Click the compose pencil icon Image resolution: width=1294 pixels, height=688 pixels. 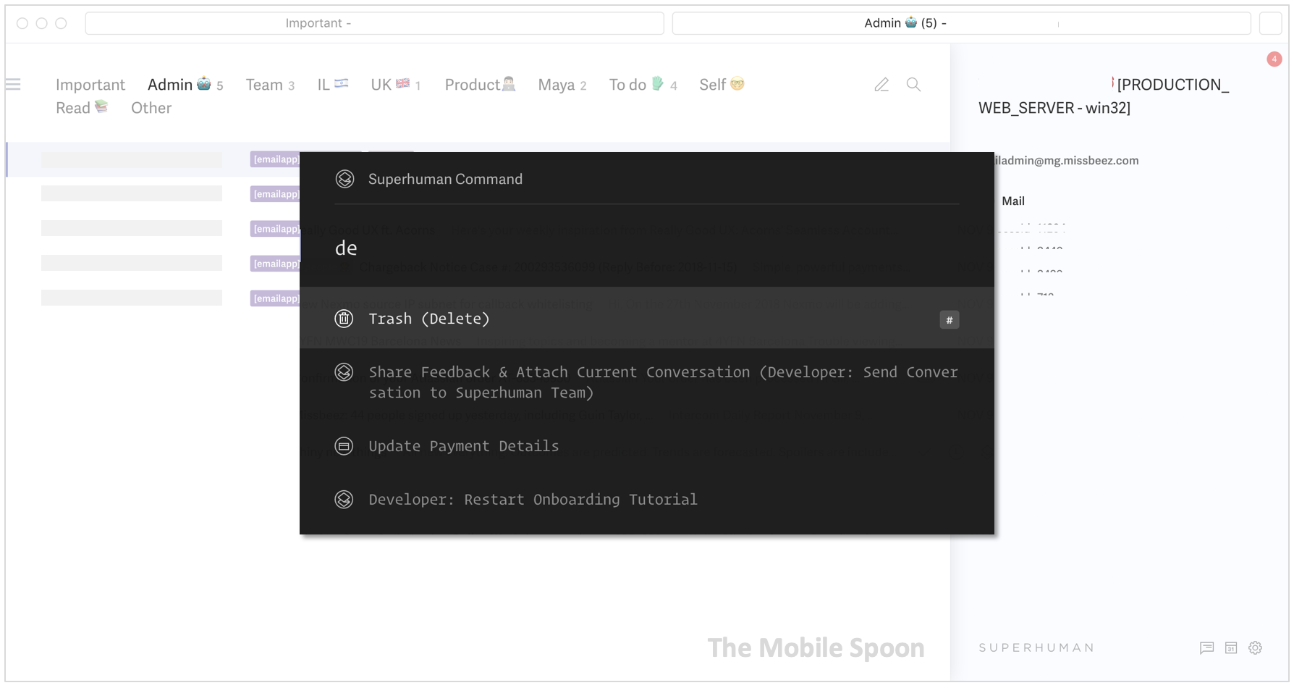click(x=881, y=85)
